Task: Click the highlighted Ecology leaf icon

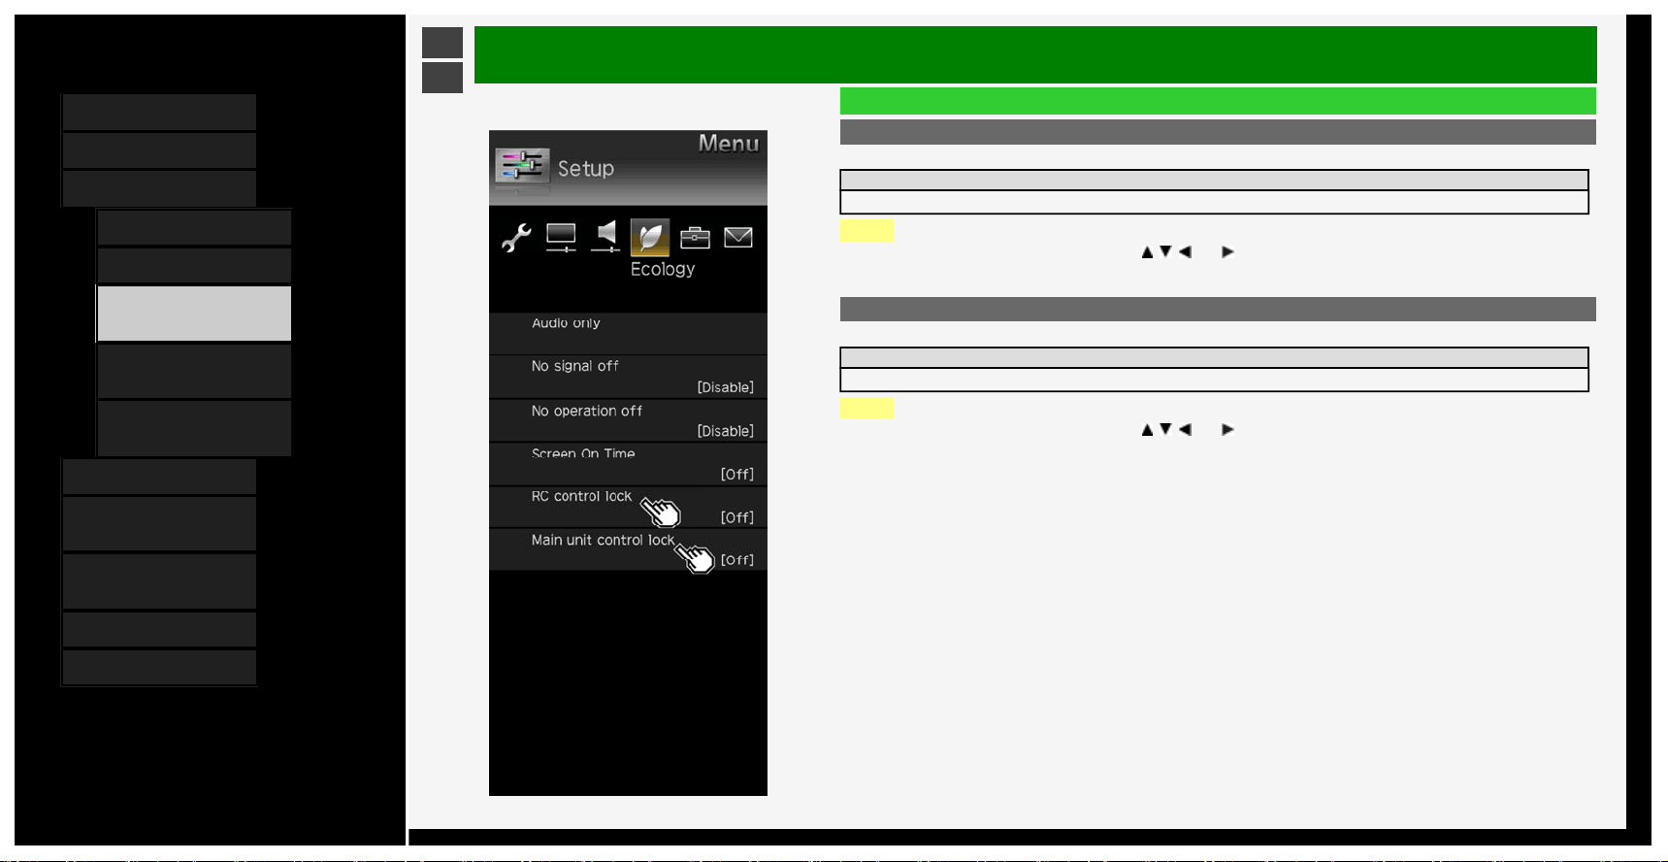Action: [650, 237]
